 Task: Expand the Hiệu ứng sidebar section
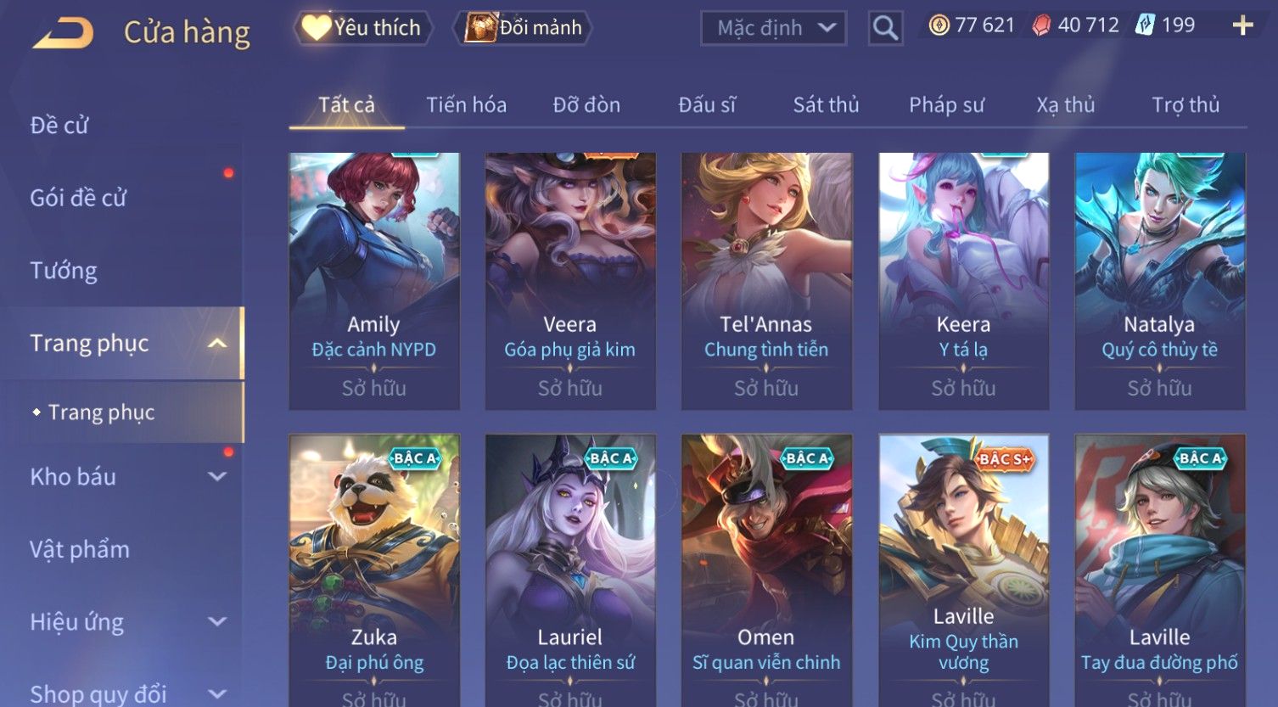coord(217,622)
